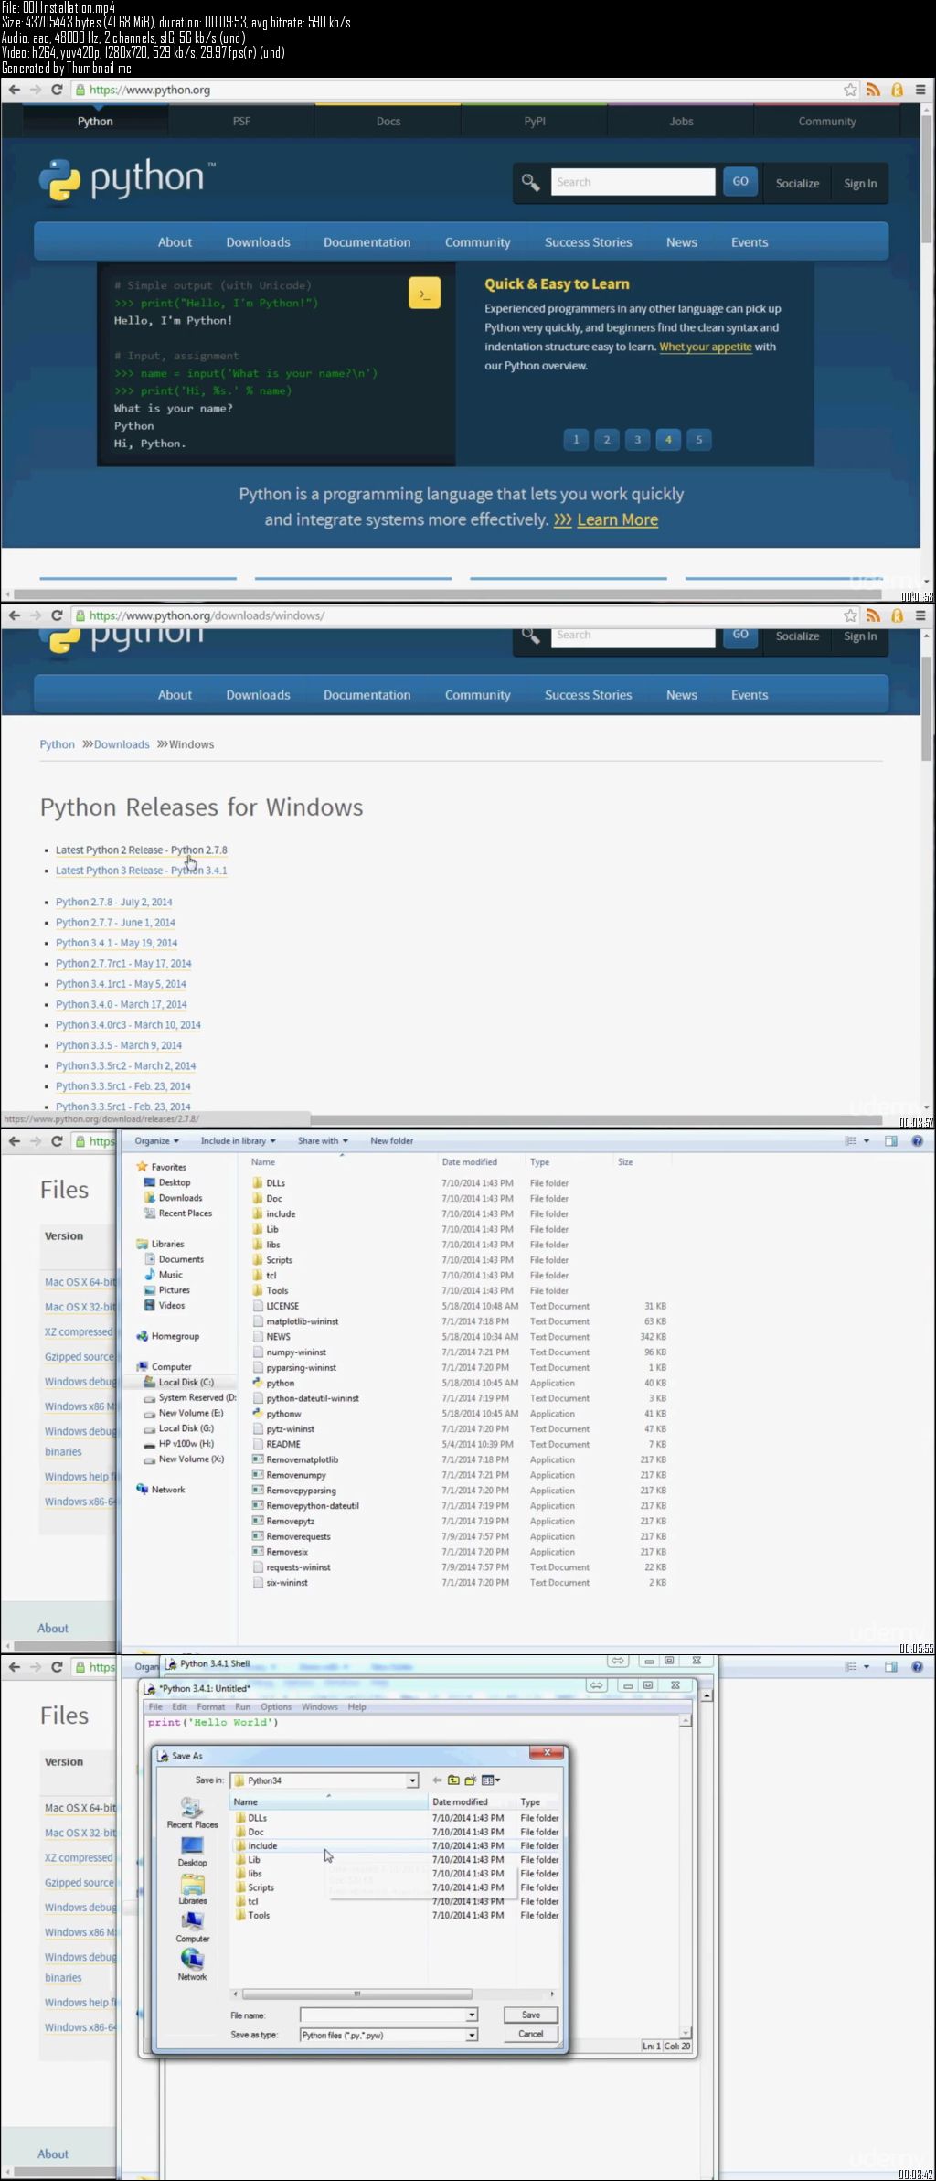This screenshot has height=2181, width=936.
Task: Open Downloads nav item on the python.org home page
Action: (x=258, y=242)
